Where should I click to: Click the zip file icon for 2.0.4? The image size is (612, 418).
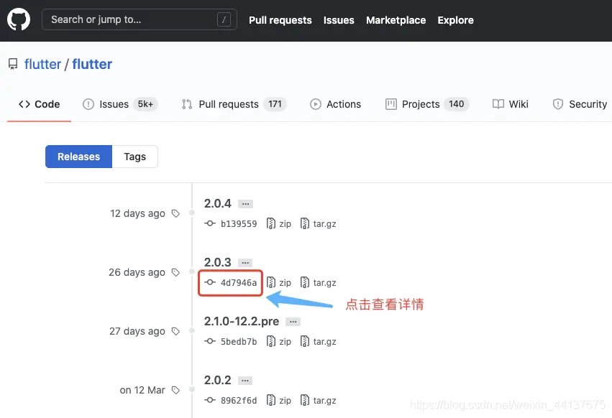tap(271, 223)
